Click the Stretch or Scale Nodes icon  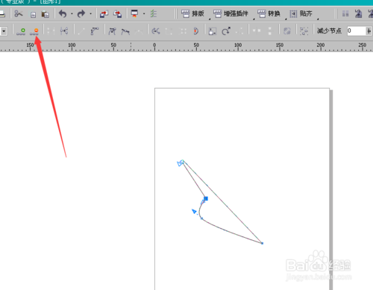click(x=212, y=31)
